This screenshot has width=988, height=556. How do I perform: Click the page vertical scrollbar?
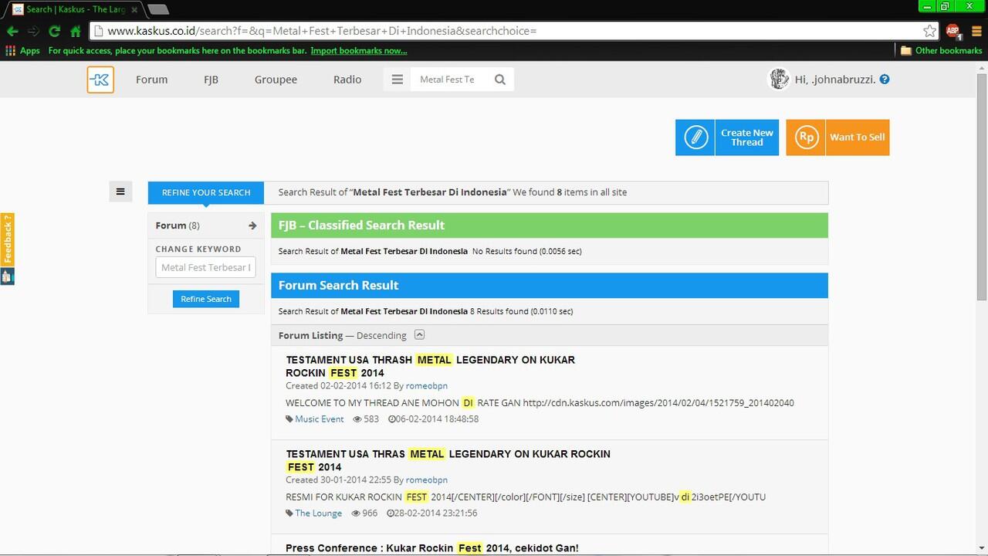[x=982, y=188]
